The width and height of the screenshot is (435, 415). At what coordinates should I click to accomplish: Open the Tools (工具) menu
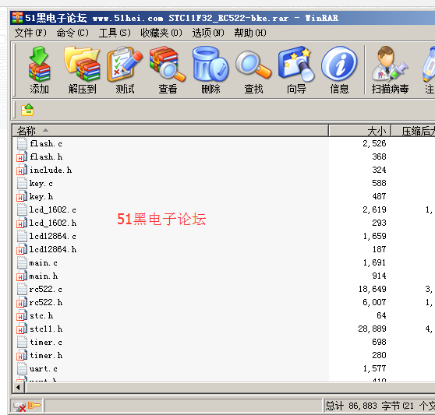(115, 33)
